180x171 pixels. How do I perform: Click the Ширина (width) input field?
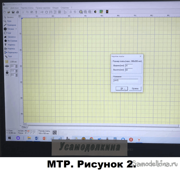[x=129, y=65]
